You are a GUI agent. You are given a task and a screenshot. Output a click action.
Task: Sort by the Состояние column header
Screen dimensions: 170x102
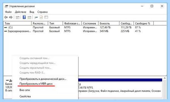[90, 24]
